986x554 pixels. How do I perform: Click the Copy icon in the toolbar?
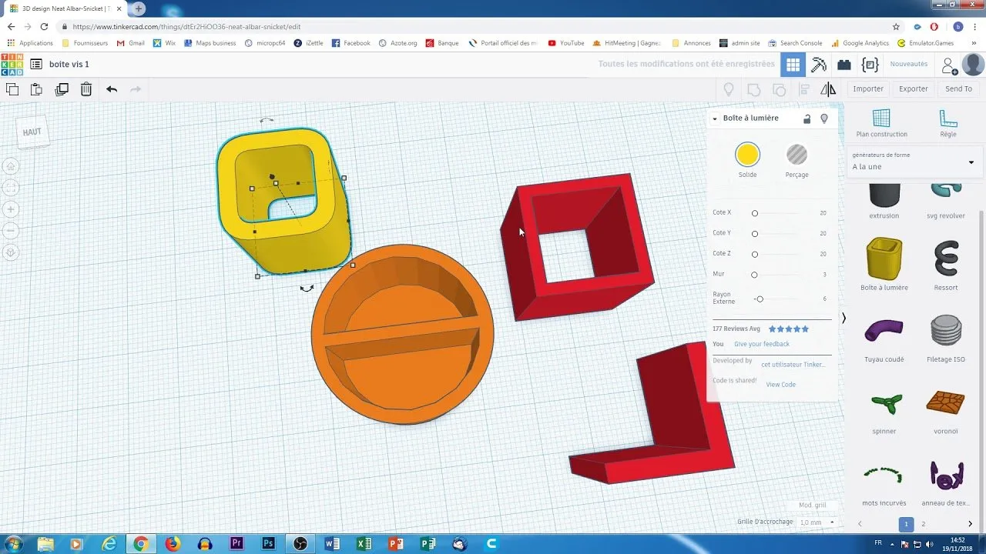pos(12,89)
